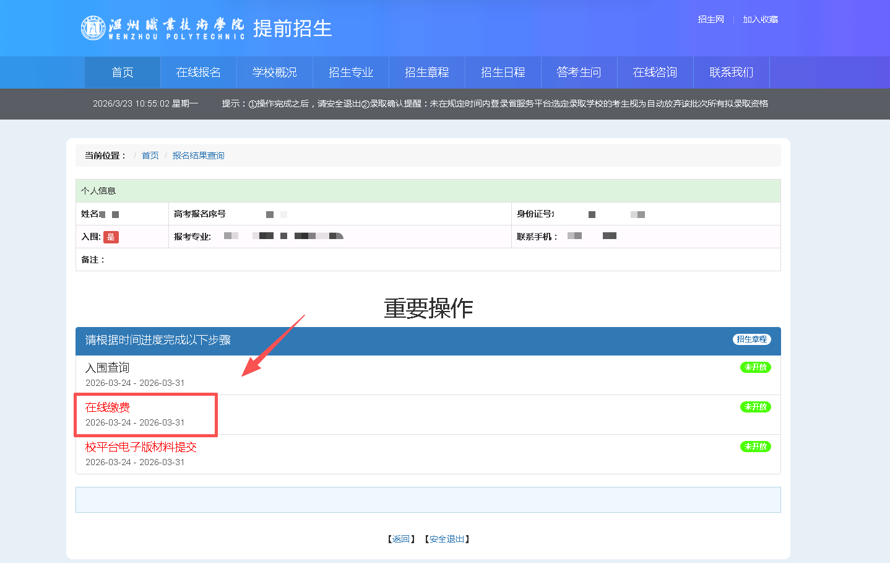Open the 首页 navigation tab
The width and height of the screenshot is (890, 563).
[x=123, y=72]
